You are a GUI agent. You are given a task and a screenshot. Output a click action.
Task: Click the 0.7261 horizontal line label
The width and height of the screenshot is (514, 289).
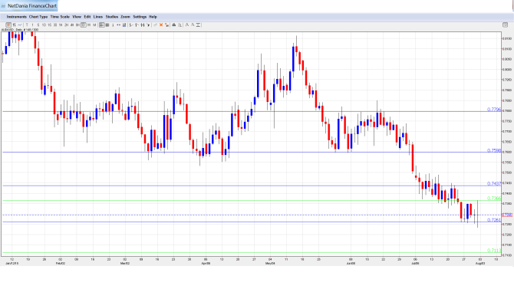click(494, 220)
